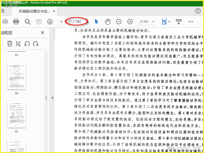Activate the hand pan tool
The height and width of the screenshot is (153, 204).
click(x=108, y=22)
